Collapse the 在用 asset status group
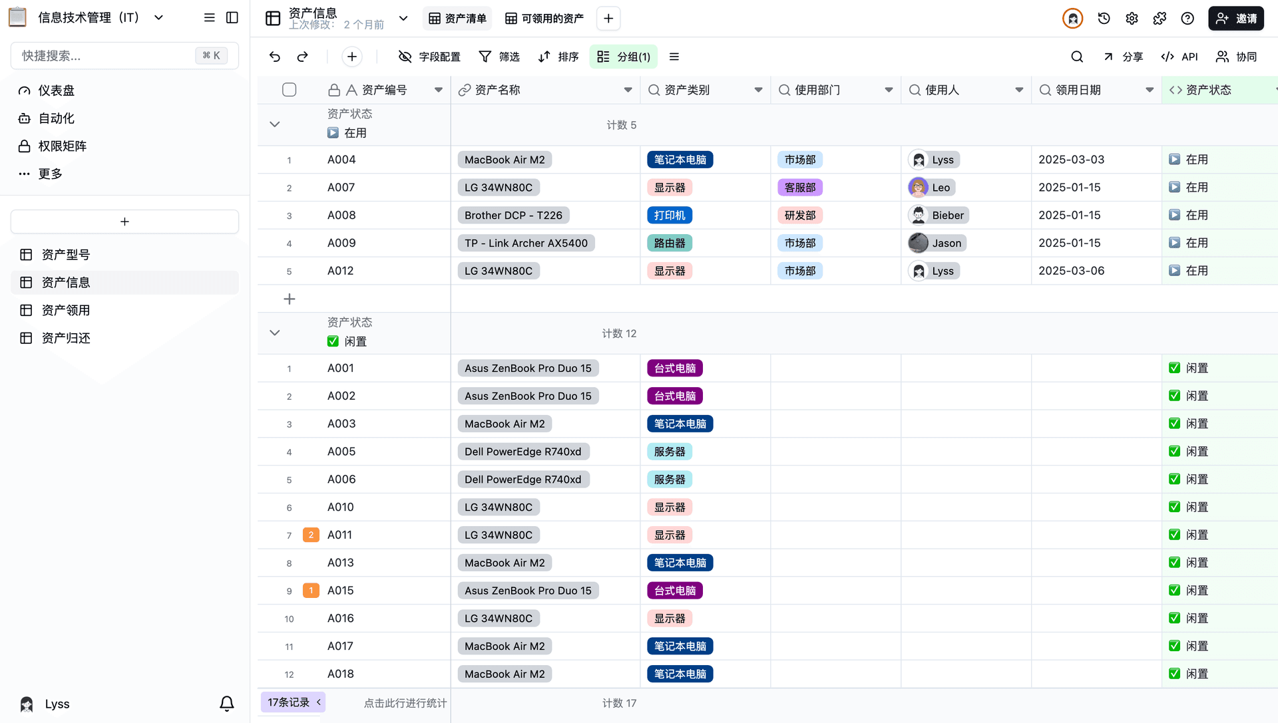The image size is (1278, 723). point(274,124)
